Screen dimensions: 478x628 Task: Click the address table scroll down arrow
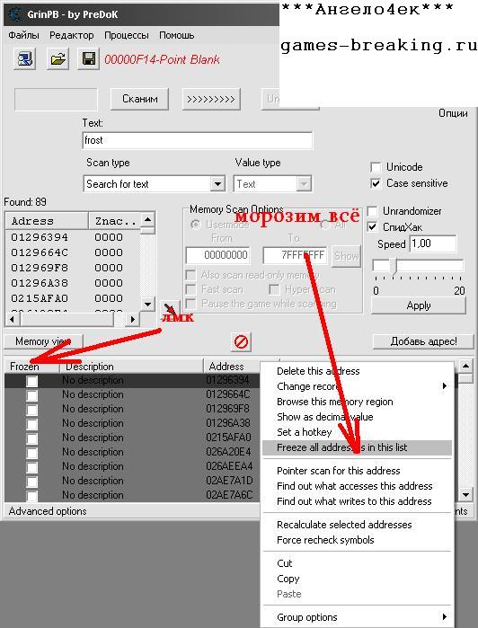(465, 495)
